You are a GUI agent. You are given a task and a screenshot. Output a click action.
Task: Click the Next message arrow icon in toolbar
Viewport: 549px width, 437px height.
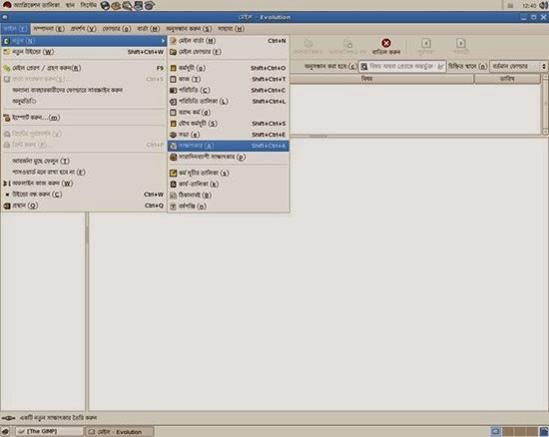461,43
